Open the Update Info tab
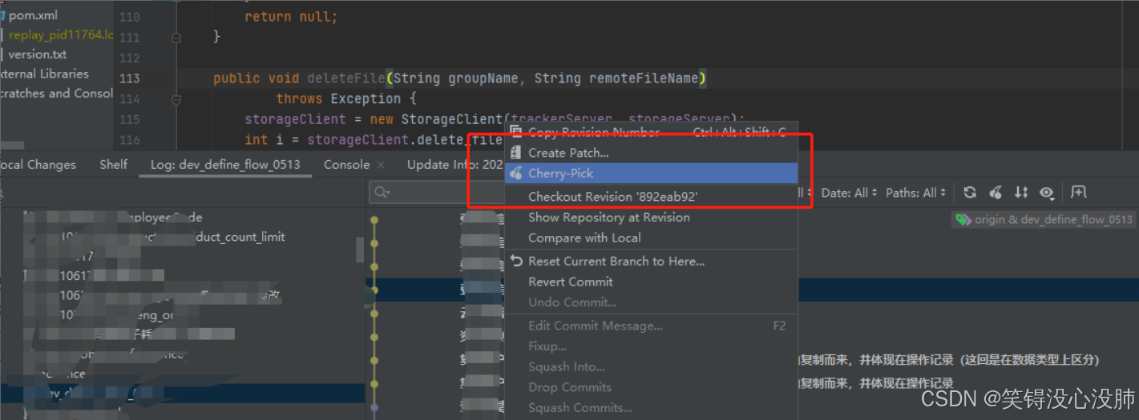This screenshot has width=1139, height=420. 454,164
